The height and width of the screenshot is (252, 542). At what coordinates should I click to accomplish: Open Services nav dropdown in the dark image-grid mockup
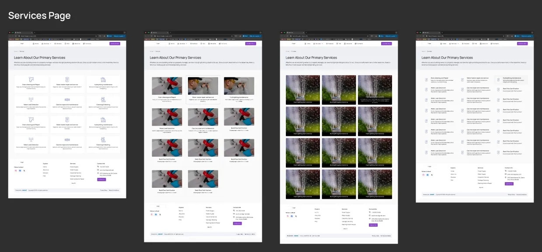pos(319,44)
